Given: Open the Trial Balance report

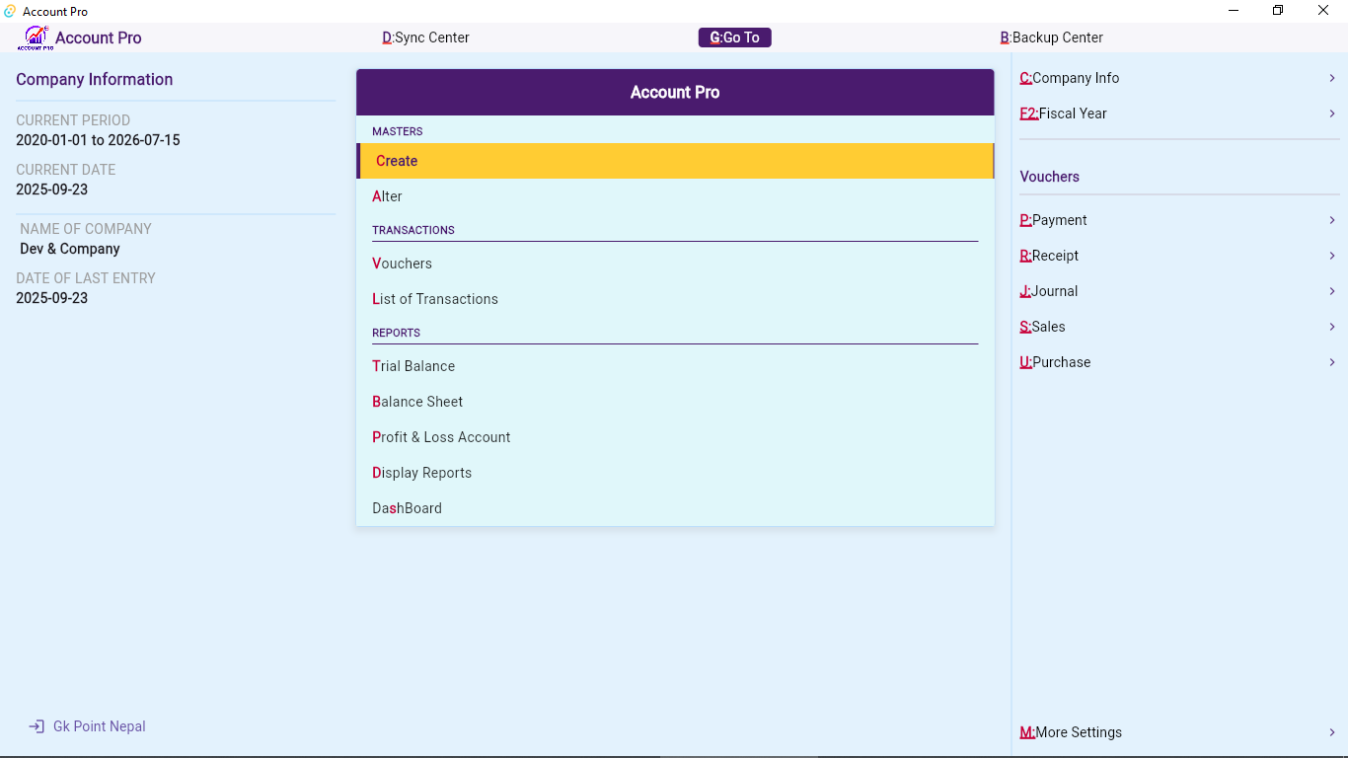Looking at the screenshot, I should point(675,366).
